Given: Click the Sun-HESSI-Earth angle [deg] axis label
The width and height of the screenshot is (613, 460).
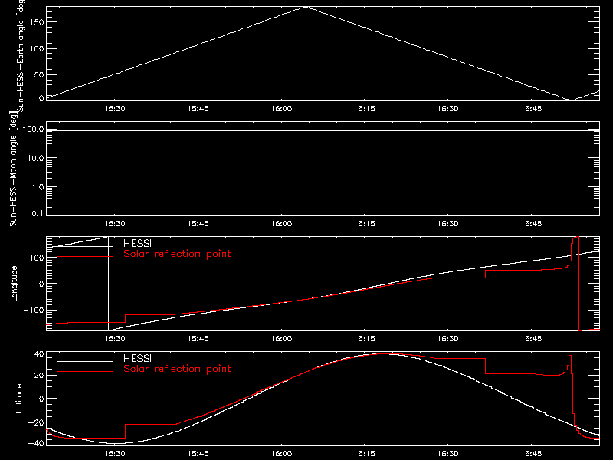Looking at the screenshot, I should [x=21, y=56].
